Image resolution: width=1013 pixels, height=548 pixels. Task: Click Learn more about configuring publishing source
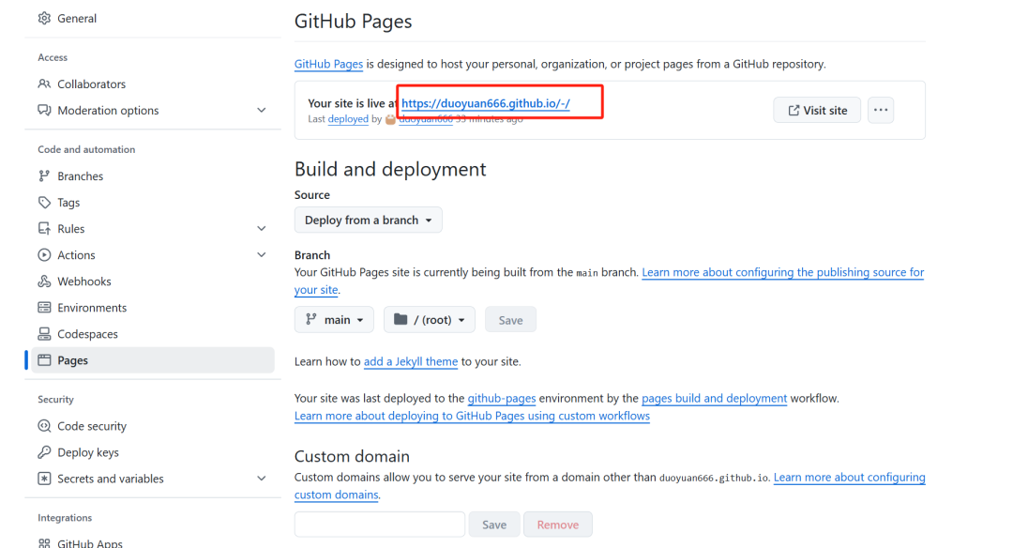pos(783,272)
